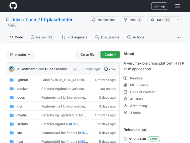190x143 pixels.
Task: Open the MIT License link
Action: click(x=139, y=85)
